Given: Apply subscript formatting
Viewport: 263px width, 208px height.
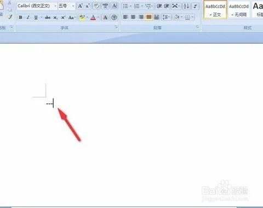Looking at the screenshot, I should click(55, 18).
